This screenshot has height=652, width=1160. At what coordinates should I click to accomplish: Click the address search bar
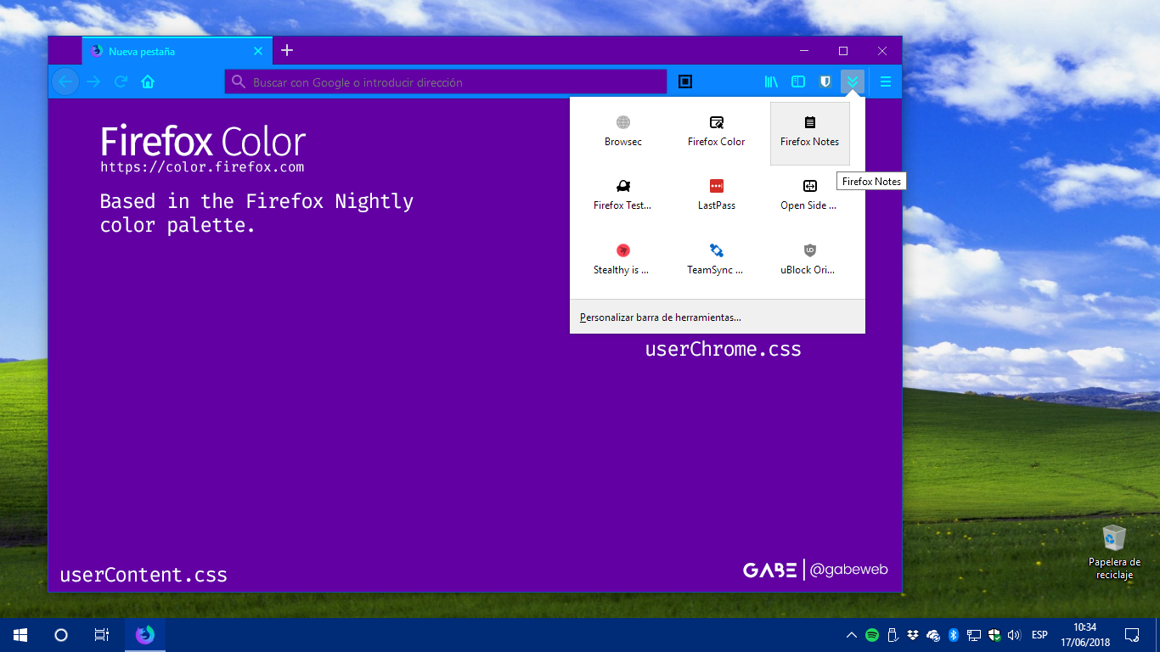point(446,82)
